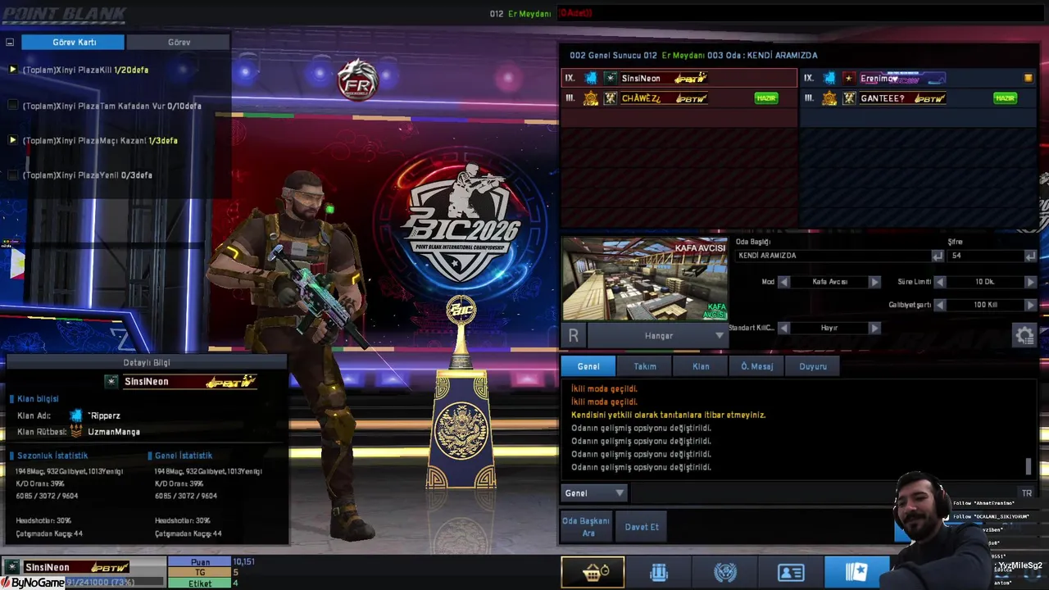The width and height of the screenshot is (1049, 590).
Task: Click the Oda Başlığı room title field
Action: tap(833, 256)
